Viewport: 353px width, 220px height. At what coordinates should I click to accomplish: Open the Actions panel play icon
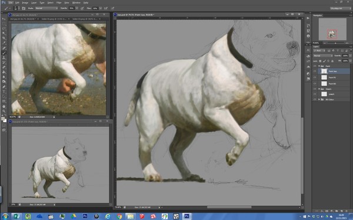pos(308,18)
